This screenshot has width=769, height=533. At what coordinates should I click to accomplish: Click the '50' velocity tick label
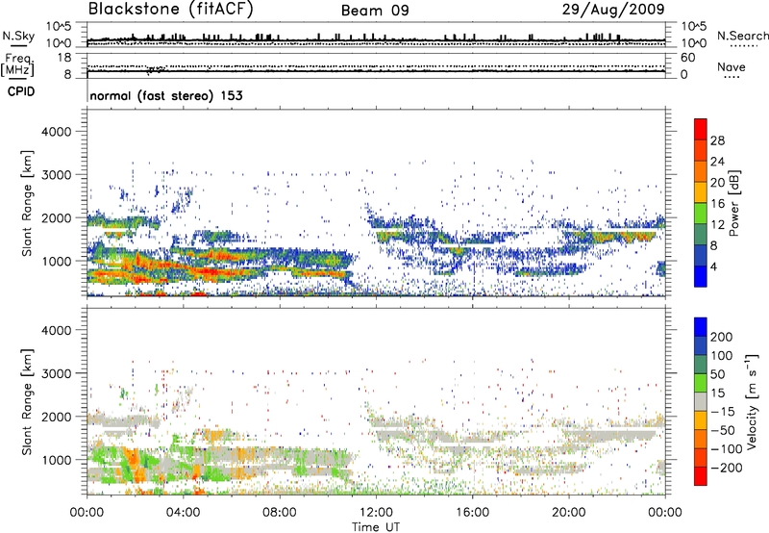(717, 374)
